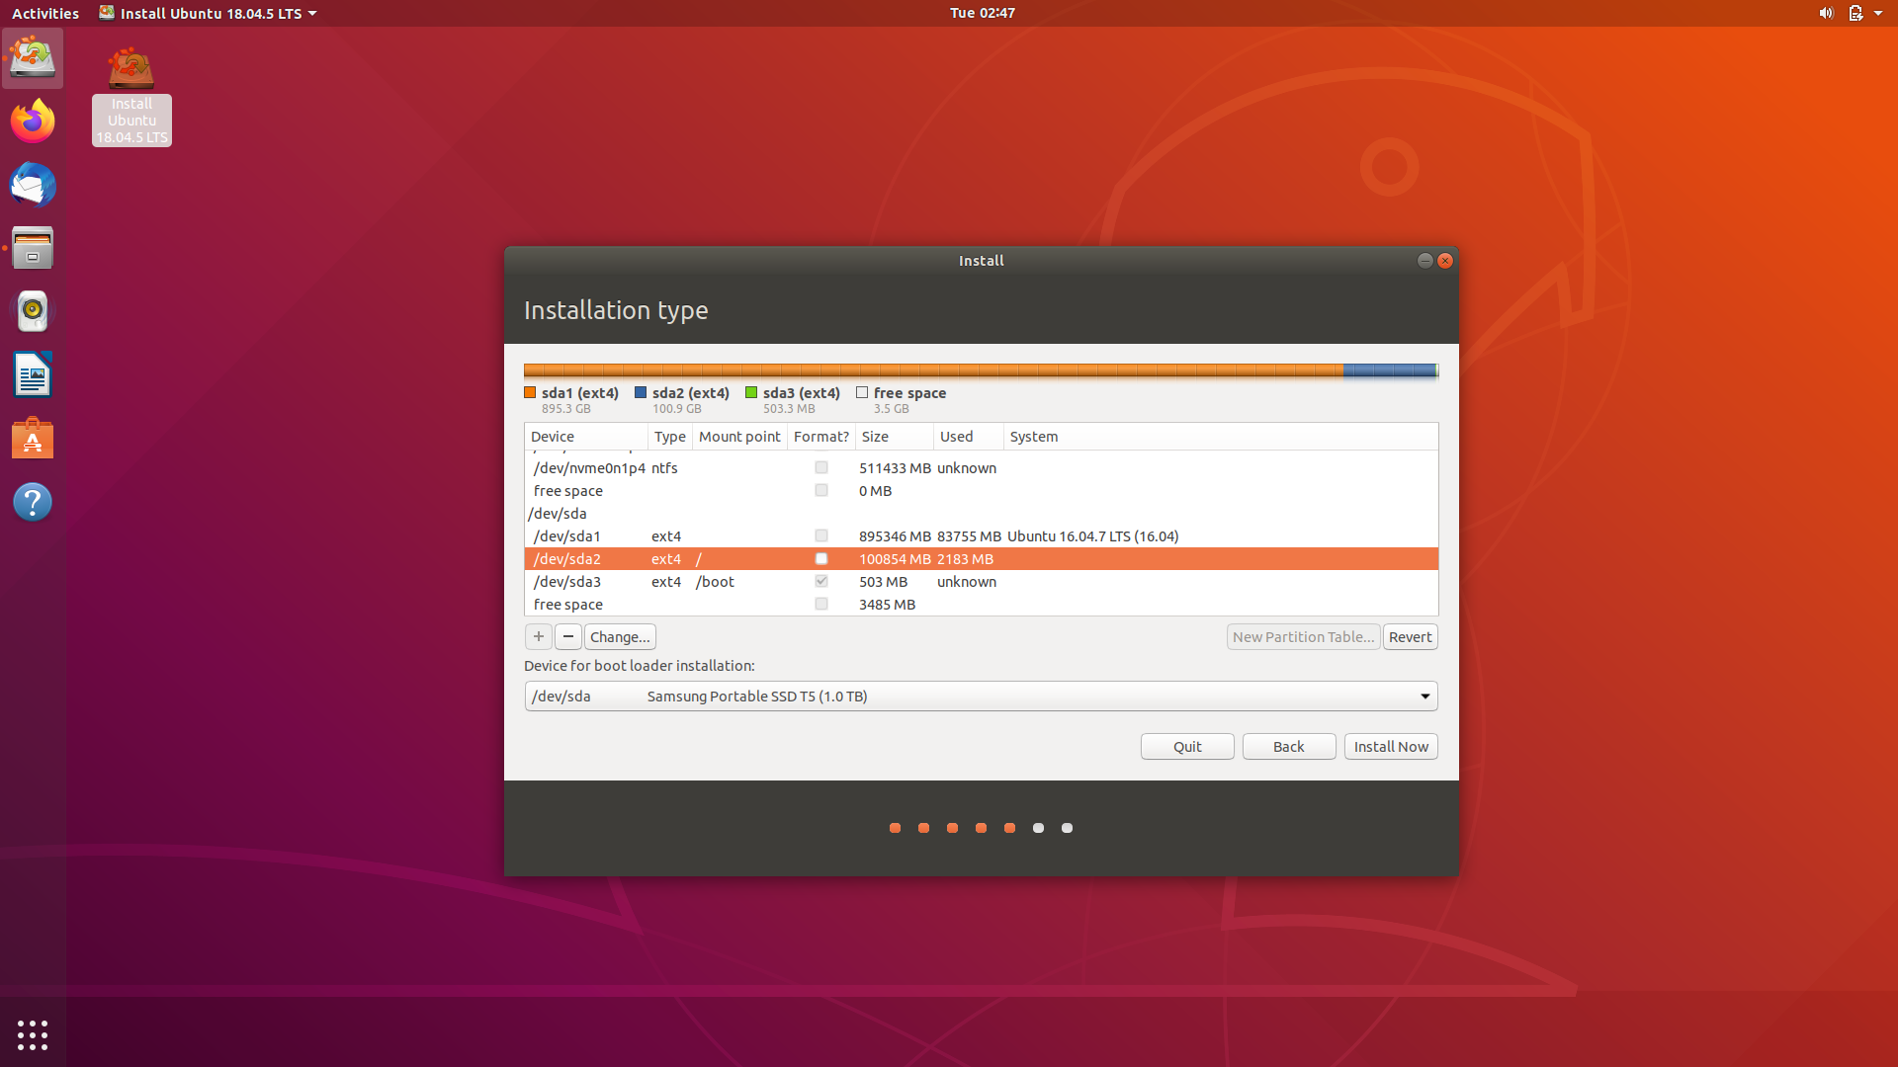Show Applications grid at the bottom of the dock
This screenshot has height=1067, width=1898.
pos(33,1034)
